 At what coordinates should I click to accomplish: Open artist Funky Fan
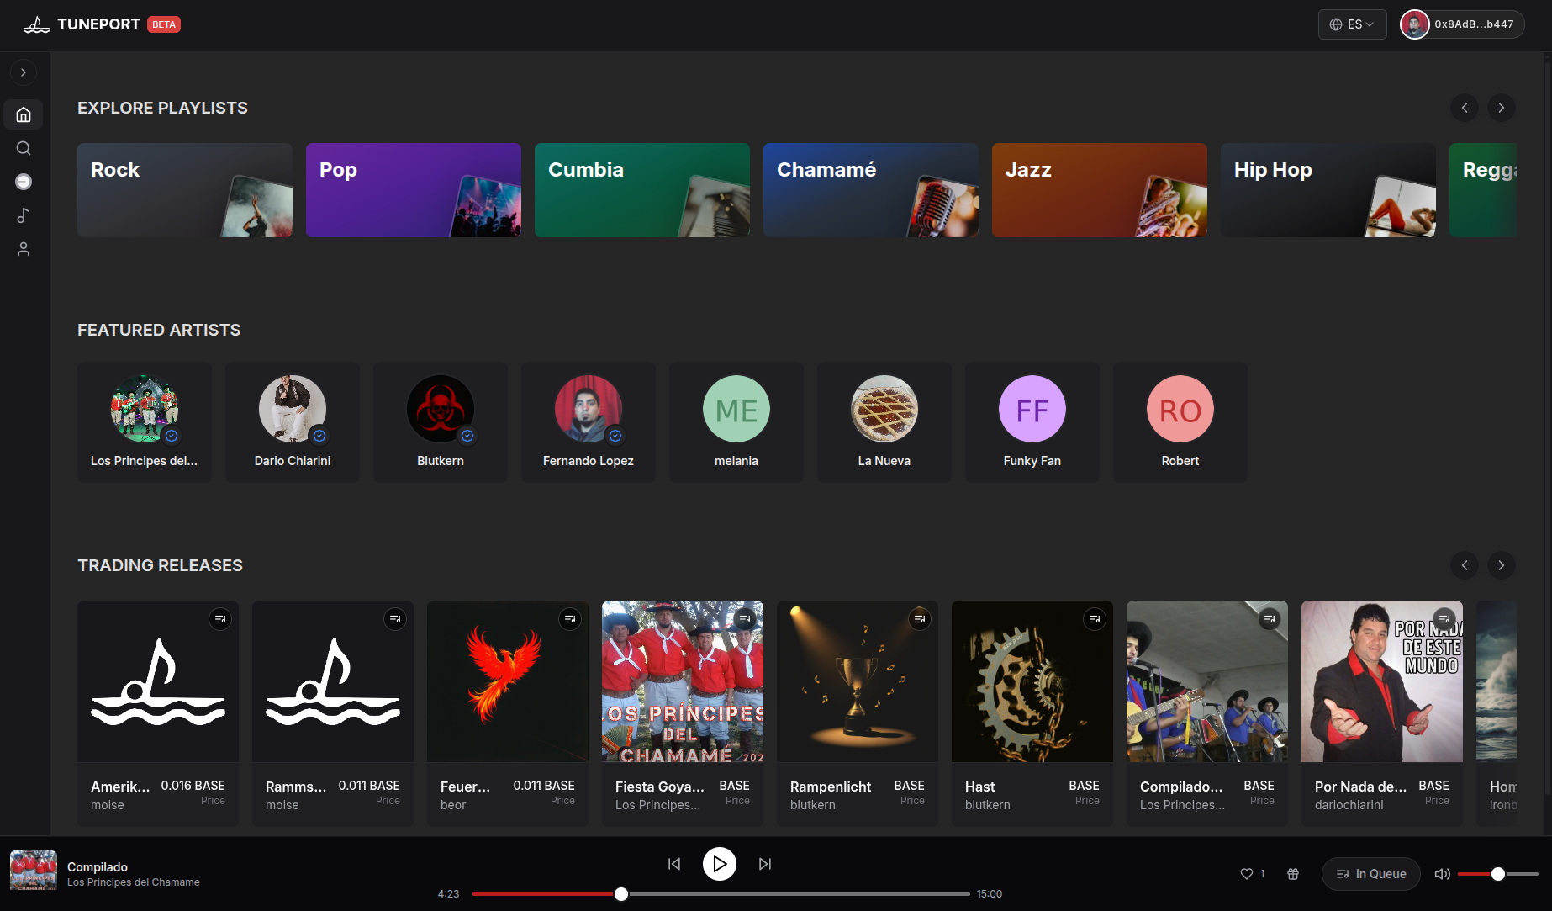pyautogui.click(x=1032, y=422)
